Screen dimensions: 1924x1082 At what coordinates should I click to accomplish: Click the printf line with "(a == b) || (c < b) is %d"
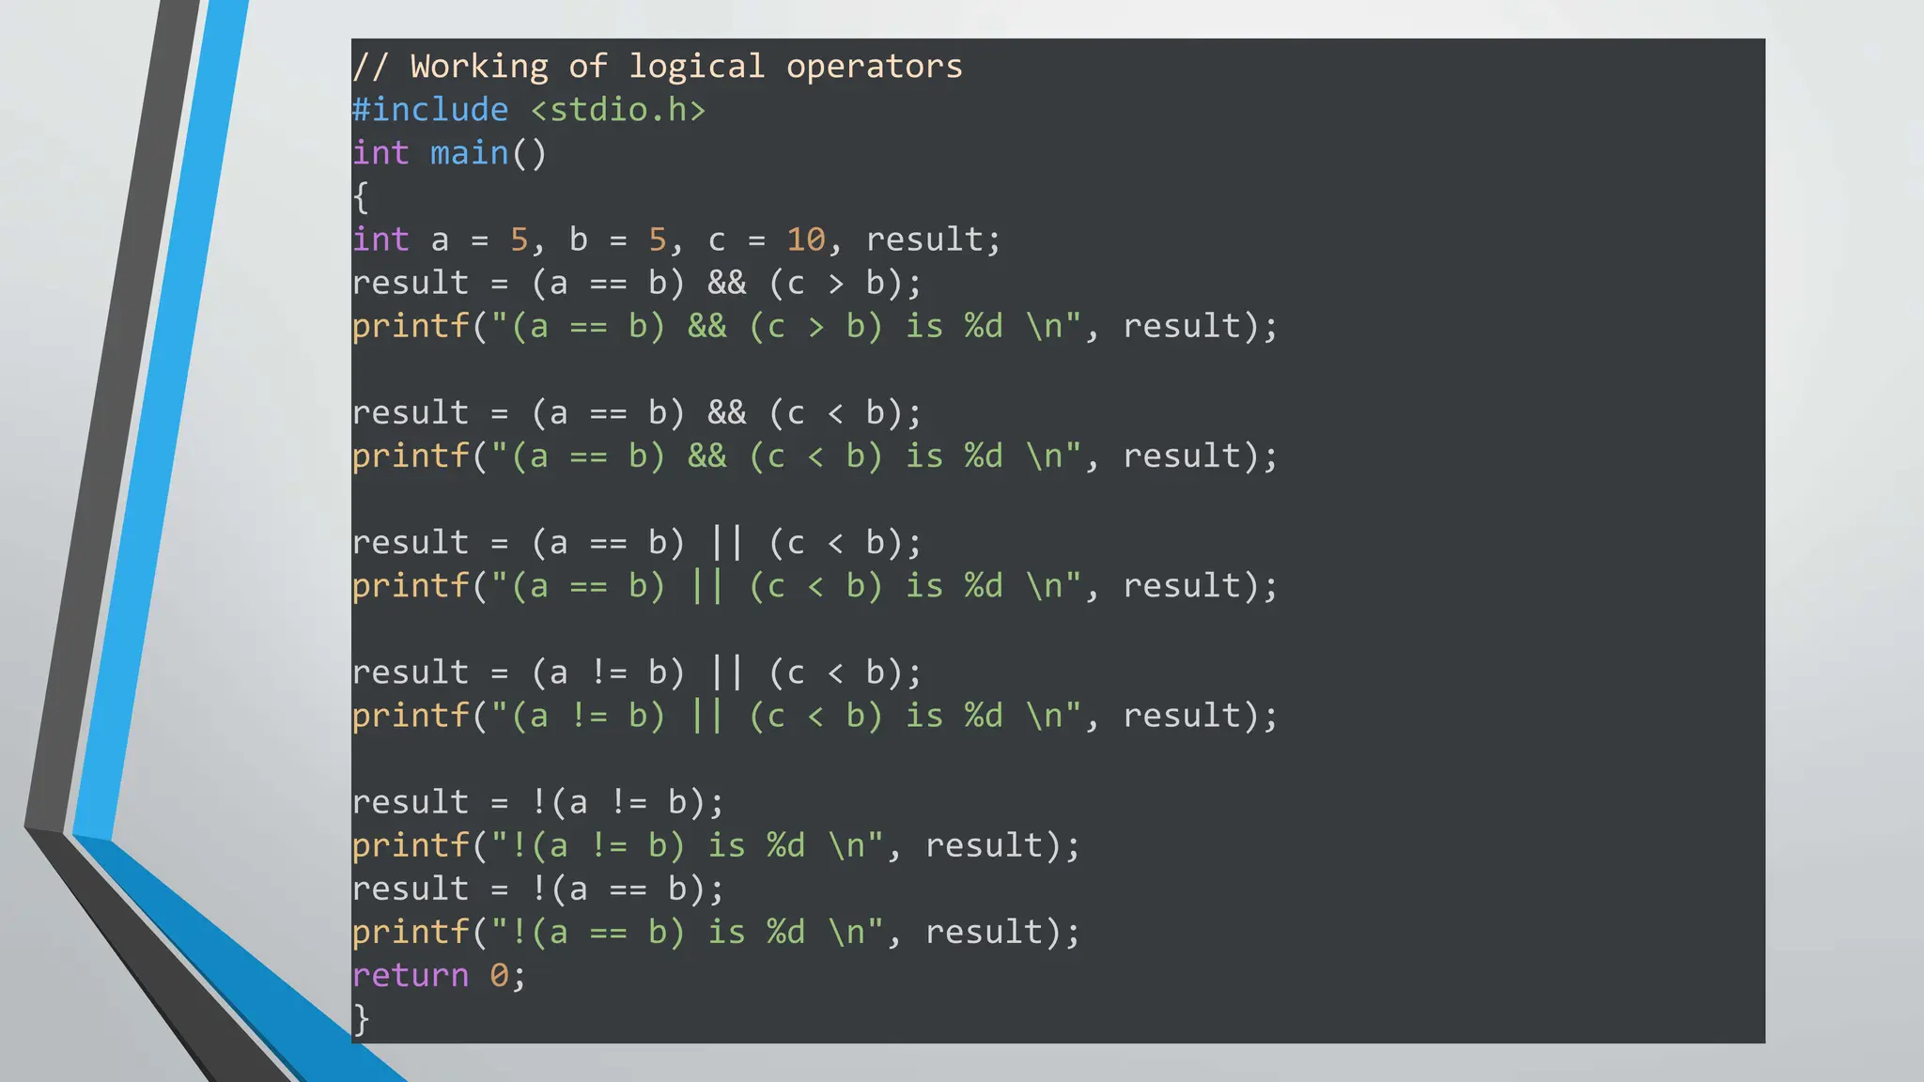tap(815, 585)
